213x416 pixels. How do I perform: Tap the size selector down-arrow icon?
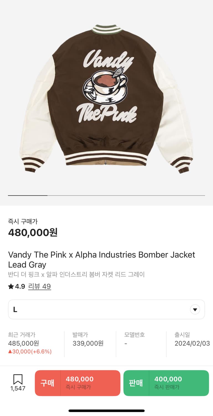coord(195,310)
